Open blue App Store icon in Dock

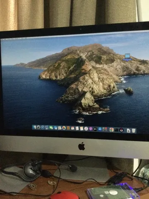click(100, 129)
